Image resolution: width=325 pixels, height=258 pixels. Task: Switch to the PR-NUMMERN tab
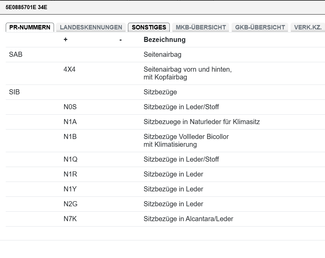pyautogui.click(x=30, y=27)
